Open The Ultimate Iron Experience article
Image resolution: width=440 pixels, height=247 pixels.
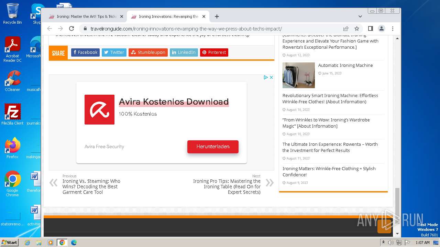click(x=330, y=147)
